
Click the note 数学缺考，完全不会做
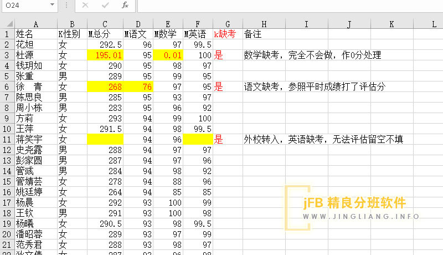(312, 55)
